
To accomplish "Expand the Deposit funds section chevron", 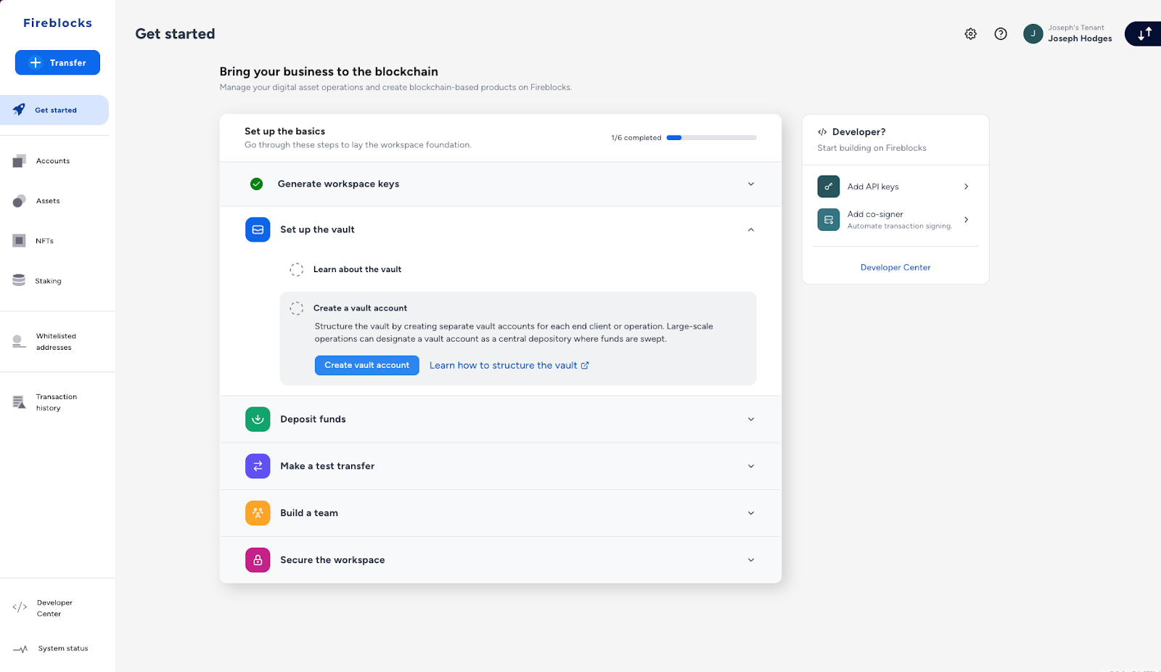I will tap(751, 419).
